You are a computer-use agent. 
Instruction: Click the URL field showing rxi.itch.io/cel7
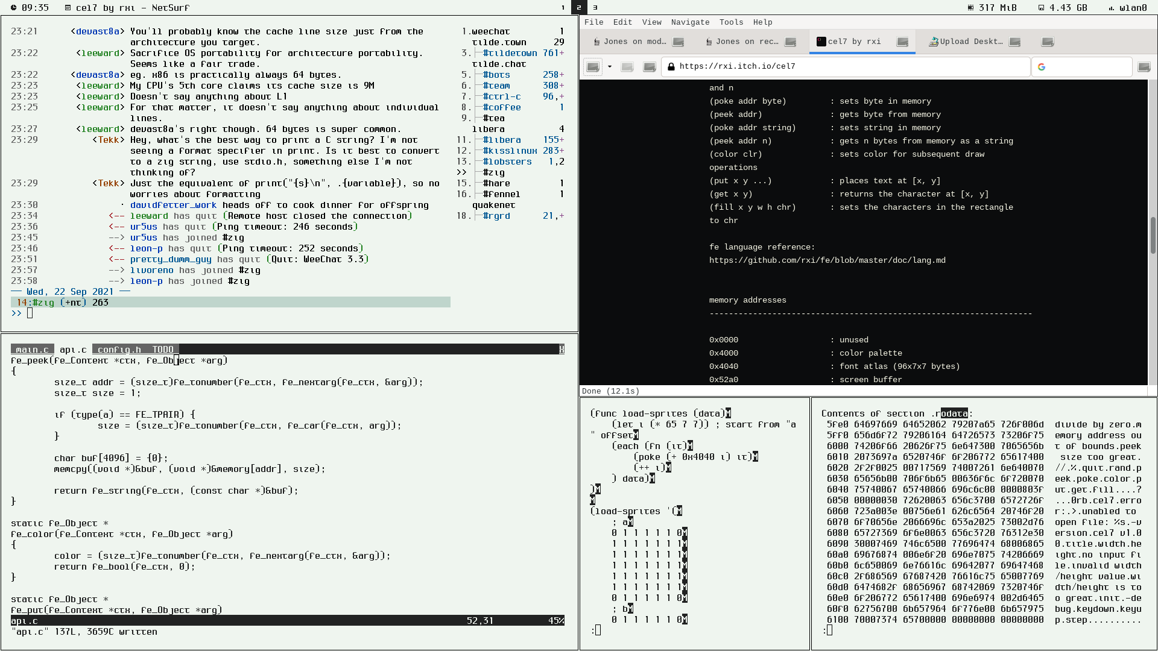(x=844, y=67)
